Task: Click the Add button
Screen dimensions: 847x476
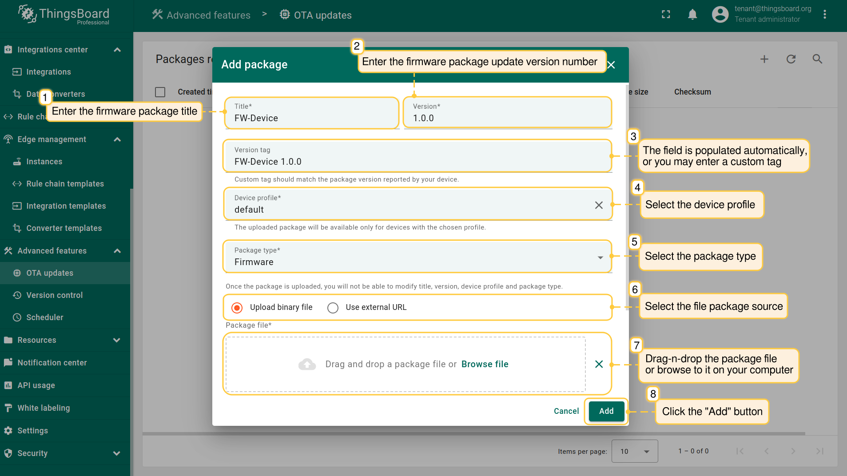Action: click(x=606, y=411)
